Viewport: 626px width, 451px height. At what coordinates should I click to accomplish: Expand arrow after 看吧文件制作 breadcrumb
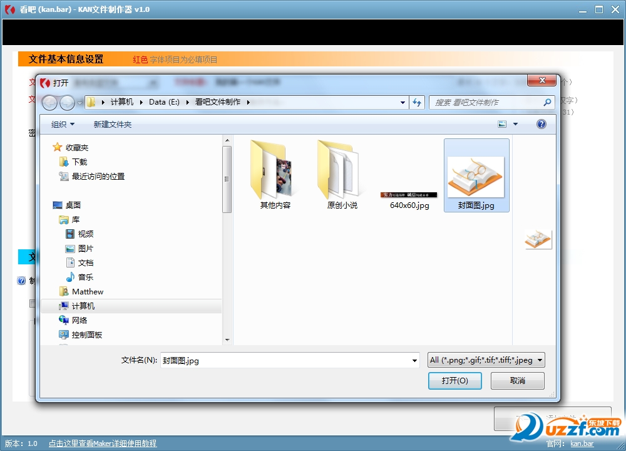[249, 102]
